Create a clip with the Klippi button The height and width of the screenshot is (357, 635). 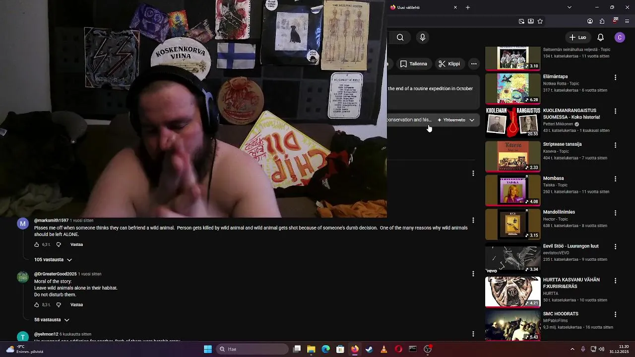[449, 63]
